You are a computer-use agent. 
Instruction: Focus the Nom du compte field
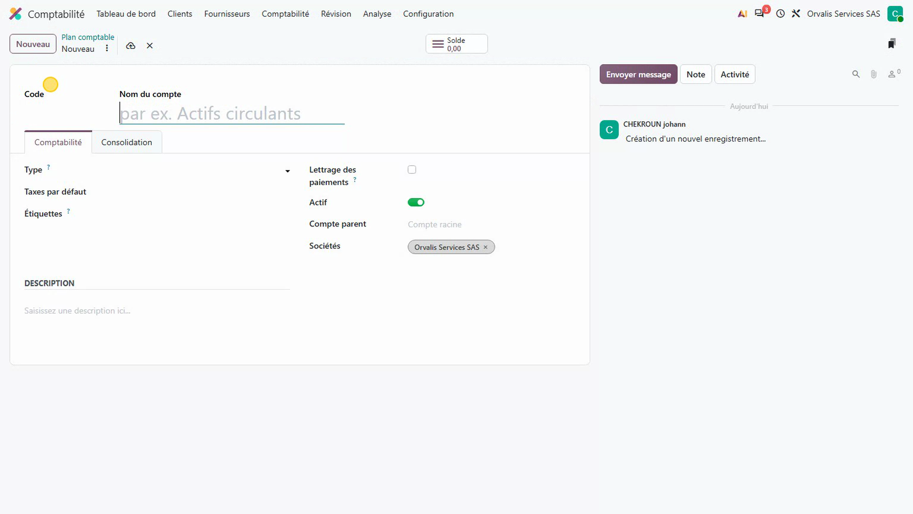coord(232,113)
